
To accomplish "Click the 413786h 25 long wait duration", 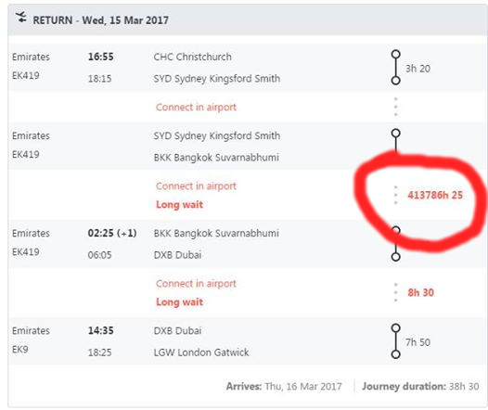I will pyautogui.click(x=435, y=195).
